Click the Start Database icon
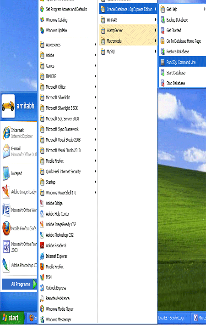 pyautogui.click(x=163, y=73)
